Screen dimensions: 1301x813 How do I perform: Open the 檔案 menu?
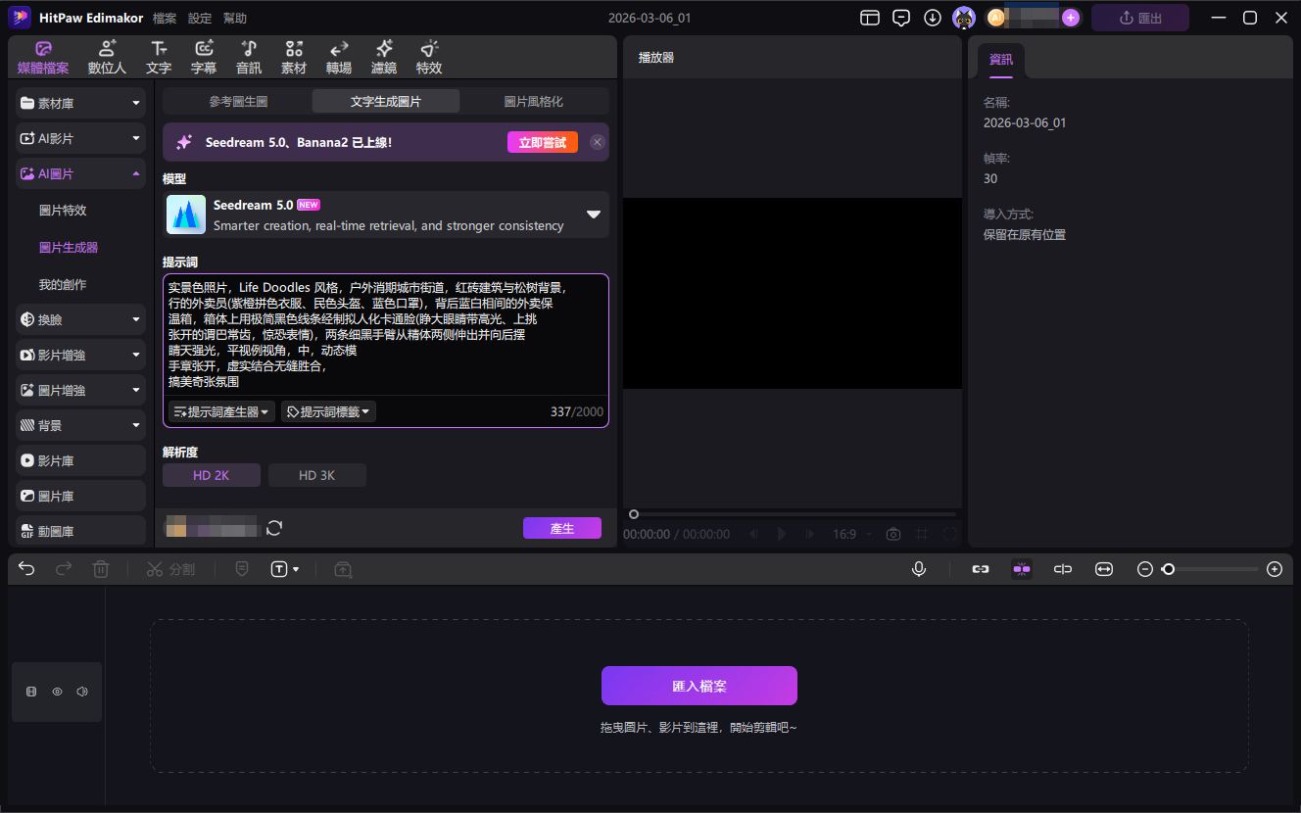165,19
